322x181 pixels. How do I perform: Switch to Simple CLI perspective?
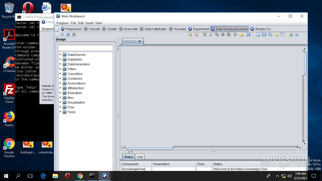[261, 29]
